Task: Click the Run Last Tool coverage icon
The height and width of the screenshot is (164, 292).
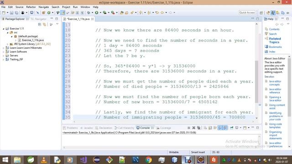Action: tap(104, 13)
